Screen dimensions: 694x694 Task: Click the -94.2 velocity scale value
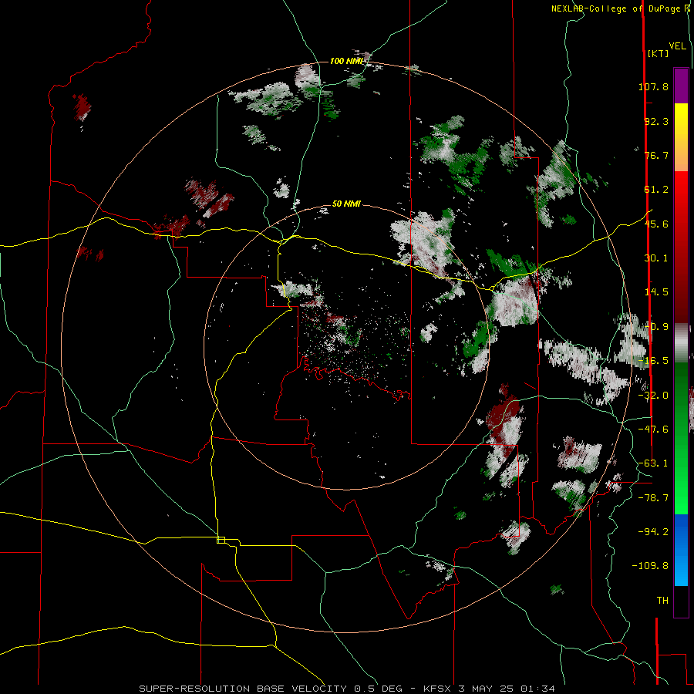coord(653,532)
